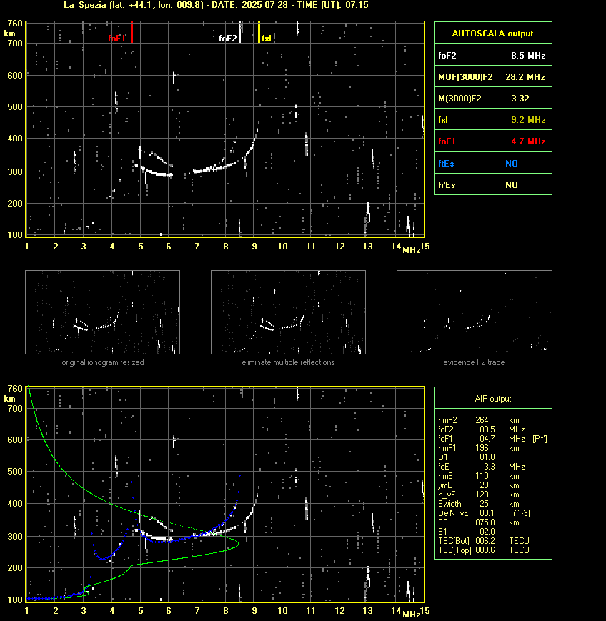Click the yellow fxI marker line
This screenshot has width=606, height=621.
259,32
